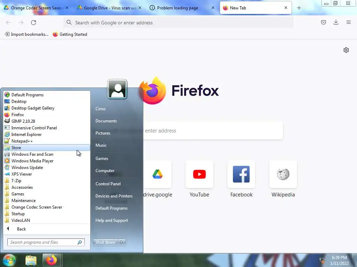357x267 pixels.
Task: Click the search magnifier in Start menu search box
Action: tap(80, 242)
